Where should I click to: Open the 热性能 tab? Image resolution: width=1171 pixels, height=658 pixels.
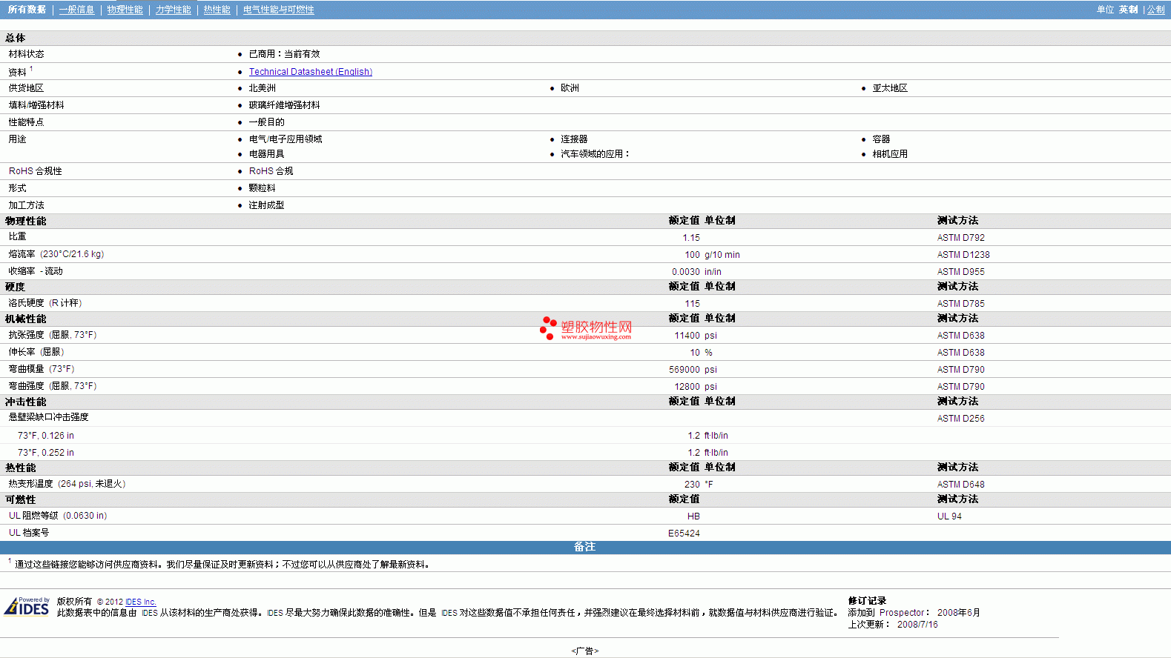[217, 10]
